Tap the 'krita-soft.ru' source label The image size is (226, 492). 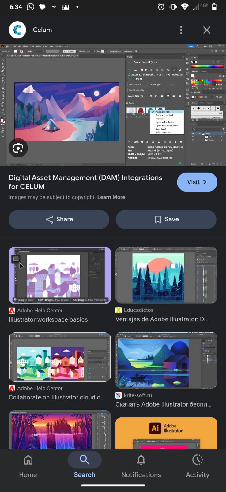point(138,395)
